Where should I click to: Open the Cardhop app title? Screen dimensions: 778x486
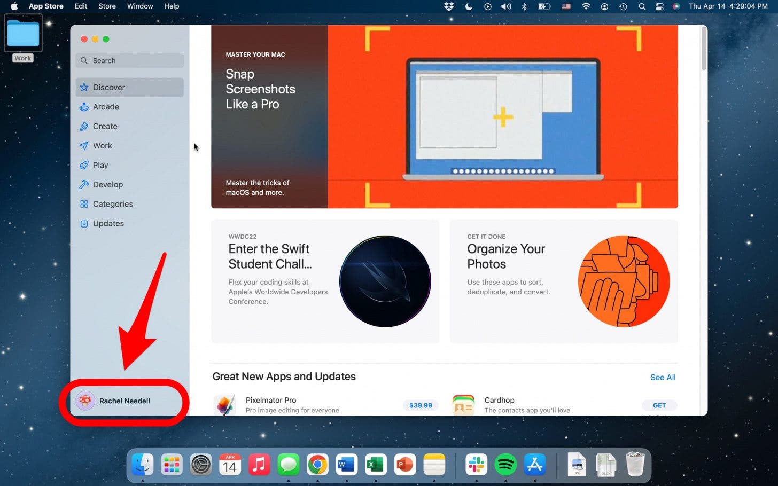499,400
